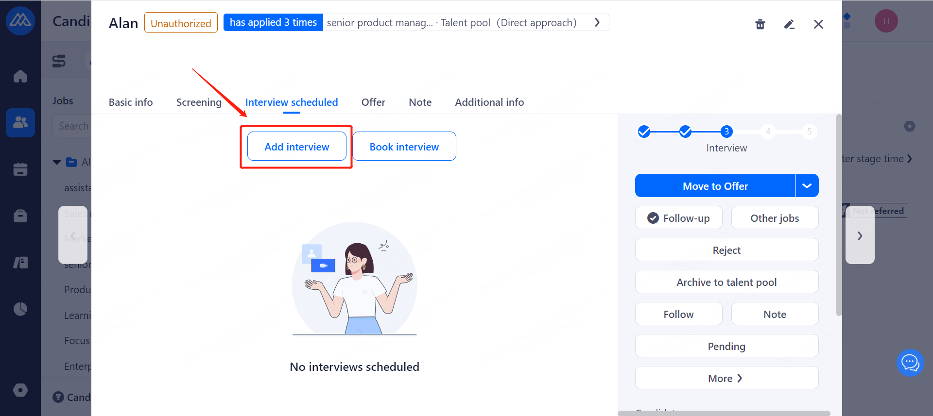This screenshot has width=933, height=416.
Task: Click Move to Offer button
Action: coord(715,186)
